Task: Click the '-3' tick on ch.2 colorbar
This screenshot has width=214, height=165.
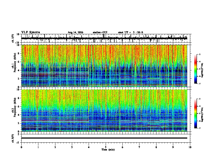Action: [x=199, y=99]
